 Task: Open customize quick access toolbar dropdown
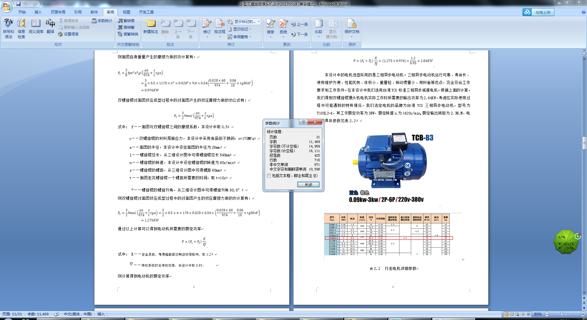click(x=44, y=4)
